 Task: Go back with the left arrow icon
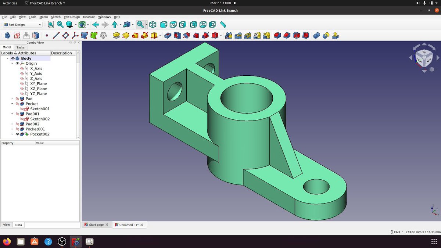[x=96, y=25]
